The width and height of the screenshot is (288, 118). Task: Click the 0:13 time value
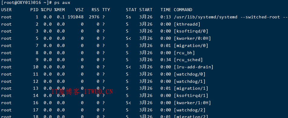point(166,17)
